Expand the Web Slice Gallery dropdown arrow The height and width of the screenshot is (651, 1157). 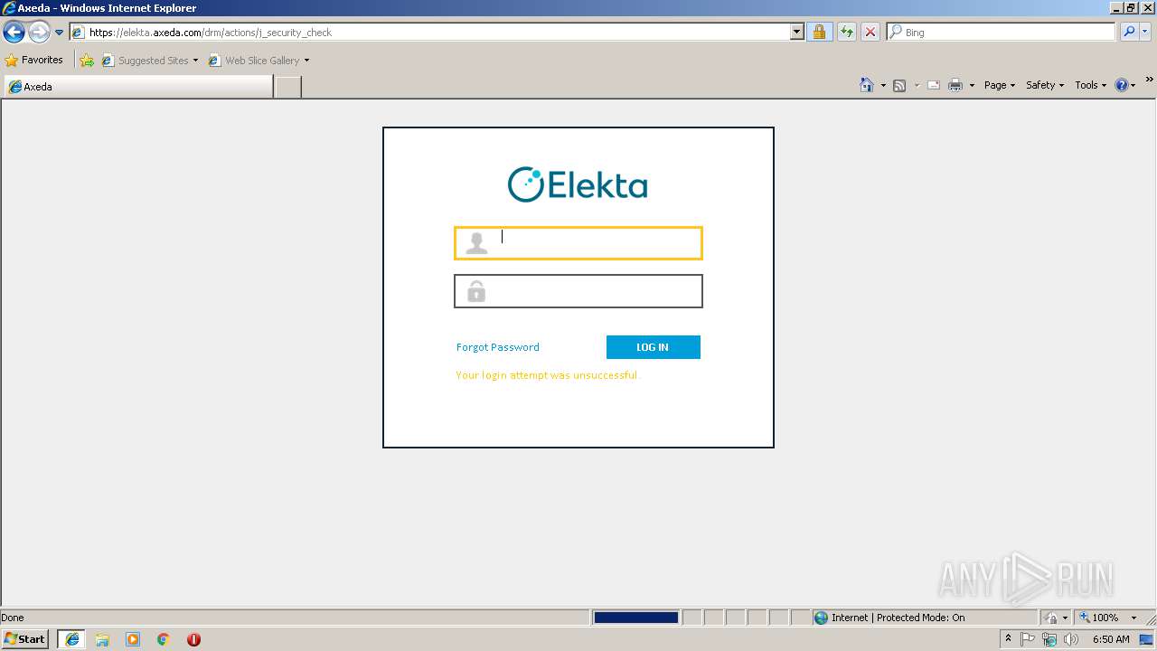[x=306, y=61]
